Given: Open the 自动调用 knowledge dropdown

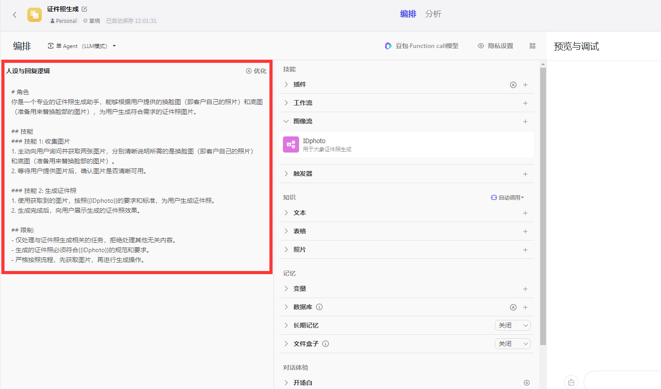Looking at the screenshot, I should tap(507, 197).
